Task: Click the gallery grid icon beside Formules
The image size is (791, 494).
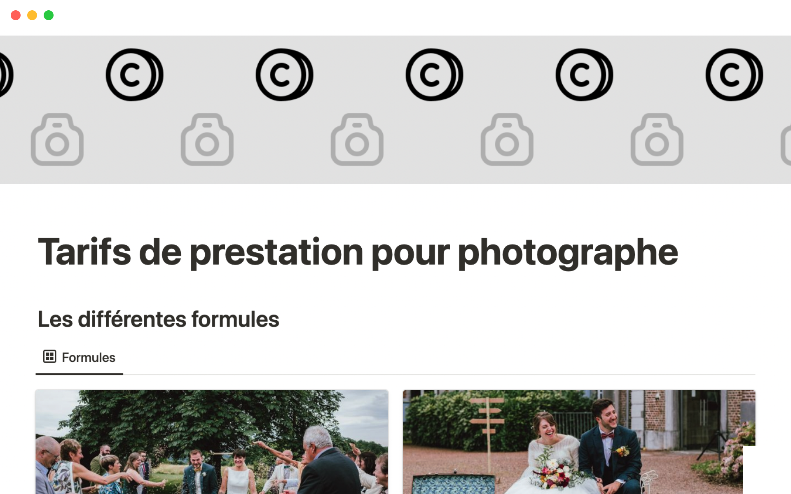Action: [49, 357]
